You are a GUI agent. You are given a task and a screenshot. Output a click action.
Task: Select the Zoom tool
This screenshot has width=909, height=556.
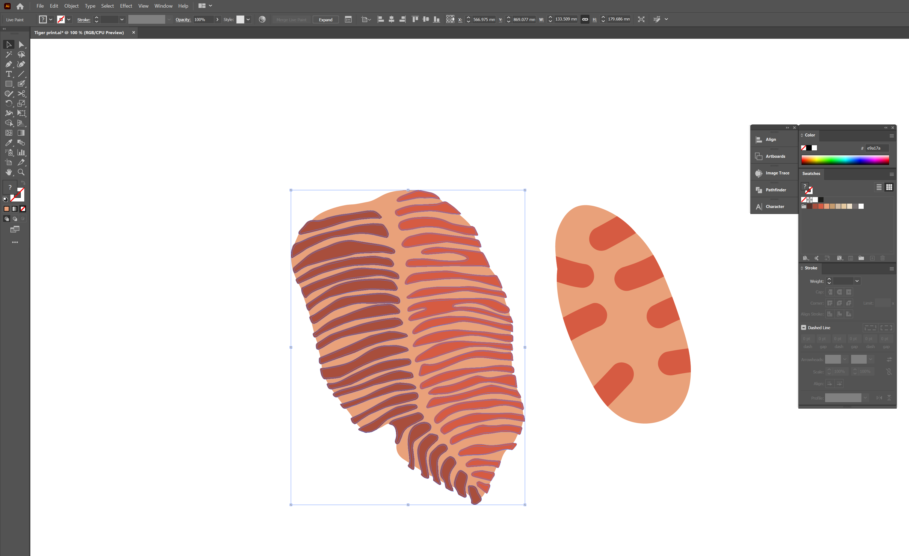pyautogui.click(x=21, y=172)
